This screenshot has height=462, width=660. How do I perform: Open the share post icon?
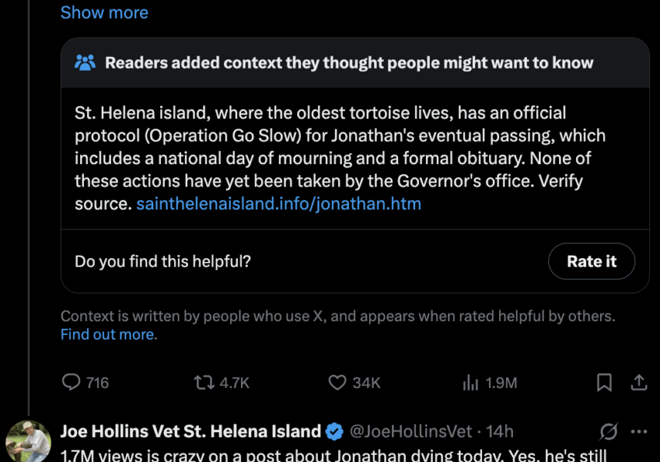point(638,382)
